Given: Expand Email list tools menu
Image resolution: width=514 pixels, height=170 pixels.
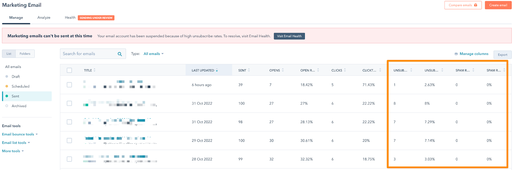Looking at the screenshot, I should click(x=16, y=143).
